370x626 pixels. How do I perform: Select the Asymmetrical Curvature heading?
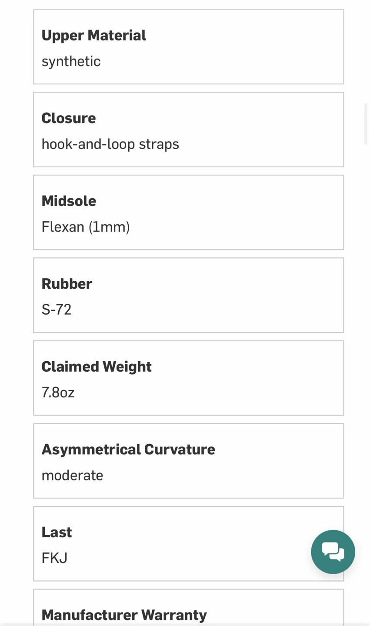pos(128,449)
